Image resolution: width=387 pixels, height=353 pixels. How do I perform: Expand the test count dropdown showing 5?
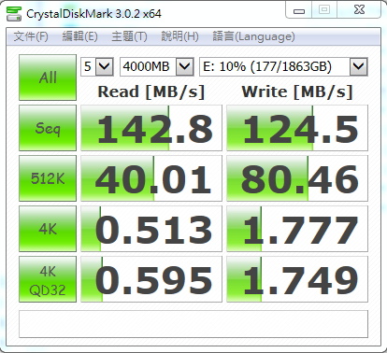[x=104, y=66]
